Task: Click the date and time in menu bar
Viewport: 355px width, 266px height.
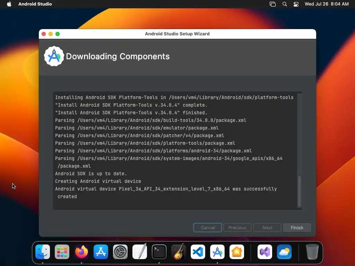Action: click(327, 4)
